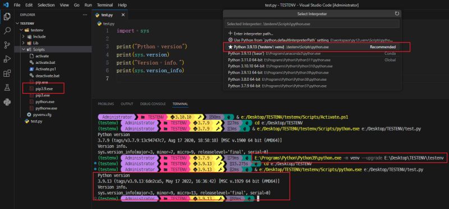The image size is (449, 209).
Task: Select Python 3.7.9 64-bit interpreter
Action: (x=312, y=86)
